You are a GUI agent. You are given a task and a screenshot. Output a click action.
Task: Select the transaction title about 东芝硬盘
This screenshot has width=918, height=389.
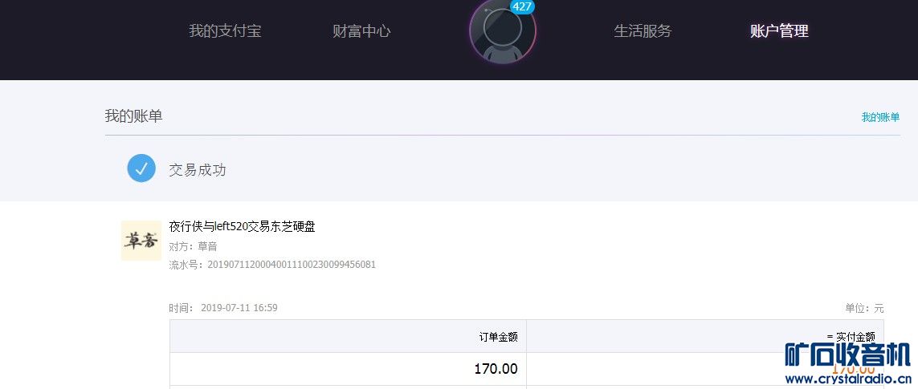point(242,227)
